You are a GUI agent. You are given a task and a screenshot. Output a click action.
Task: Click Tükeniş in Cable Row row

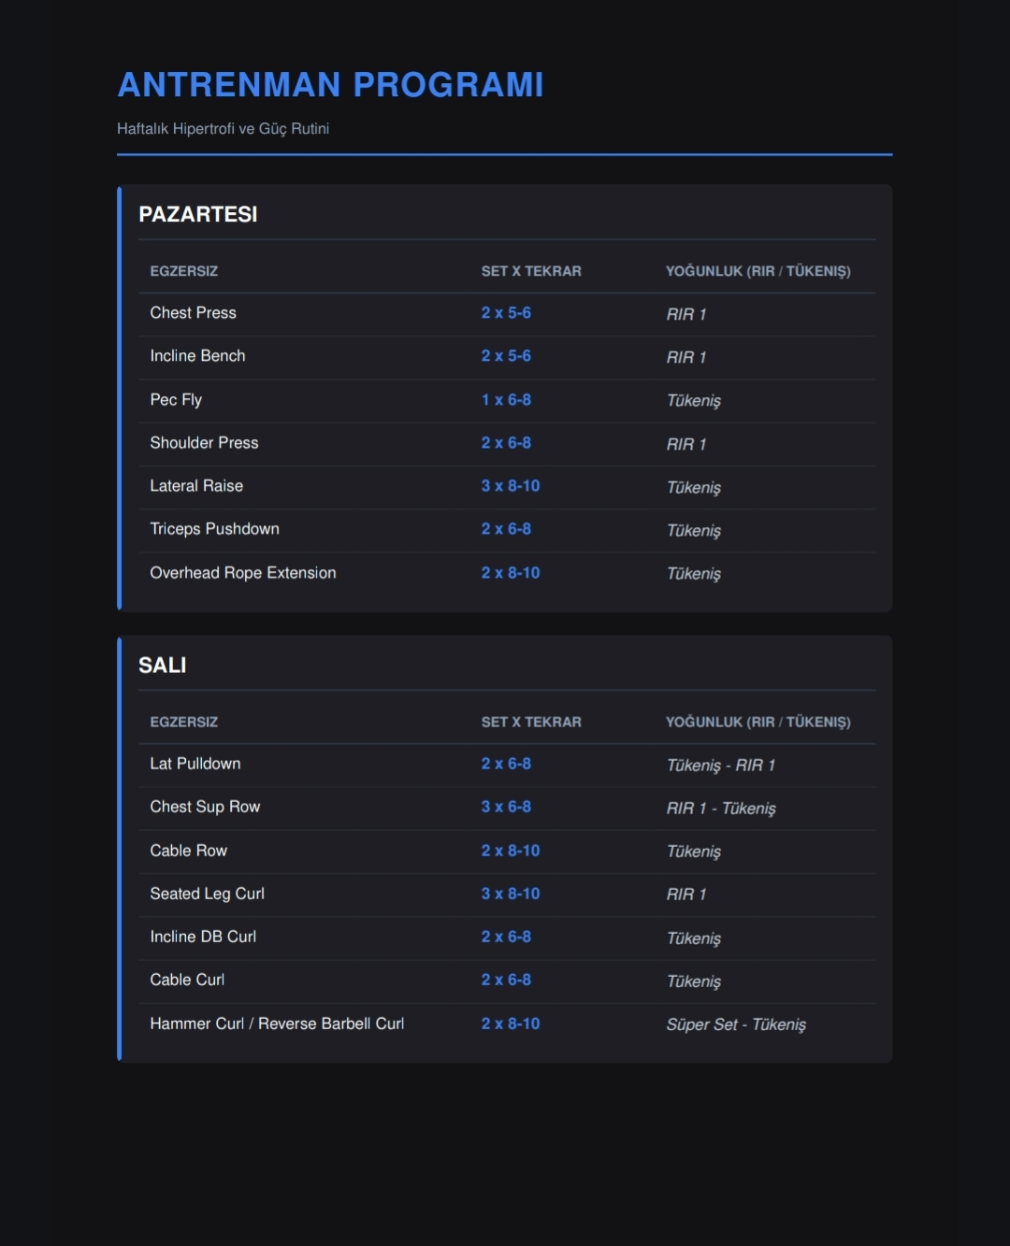(694, 852)
